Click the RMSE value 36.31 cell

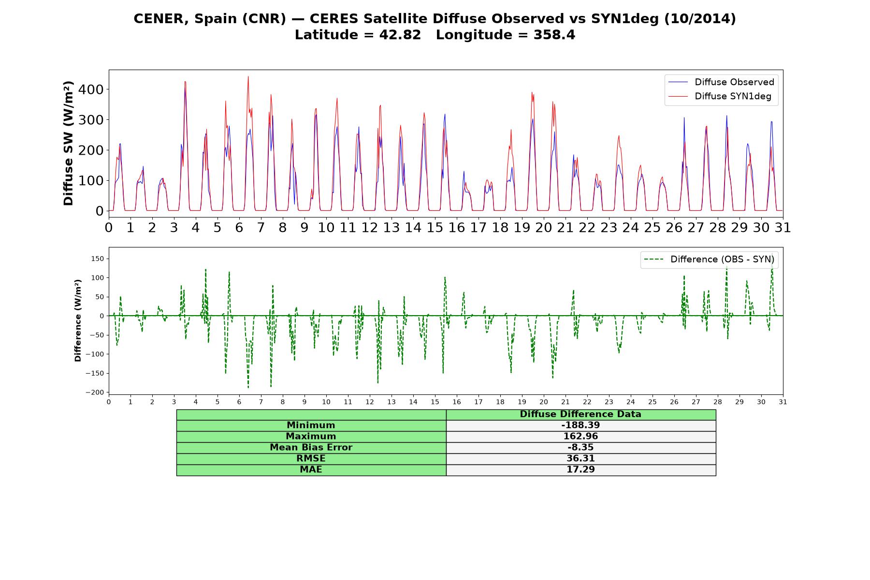tap(581, 459)
